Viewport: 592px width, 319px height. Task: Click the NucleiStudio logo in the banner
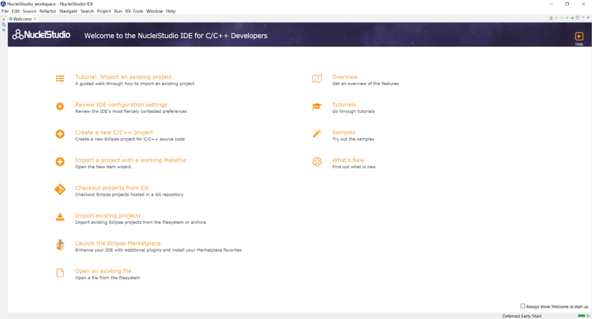(41, 35)
